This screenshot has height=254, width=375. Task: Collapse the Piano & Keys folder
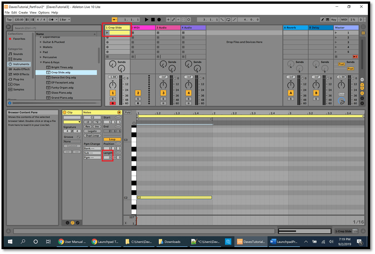point(41,62)
